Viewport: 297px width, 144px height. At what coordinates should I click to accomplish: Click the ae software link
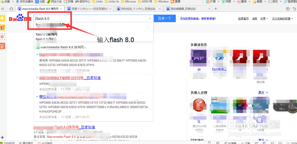tap(199, 69)
